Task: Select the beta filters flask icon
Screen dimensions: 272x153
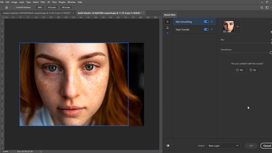Action: coord(167,28)
